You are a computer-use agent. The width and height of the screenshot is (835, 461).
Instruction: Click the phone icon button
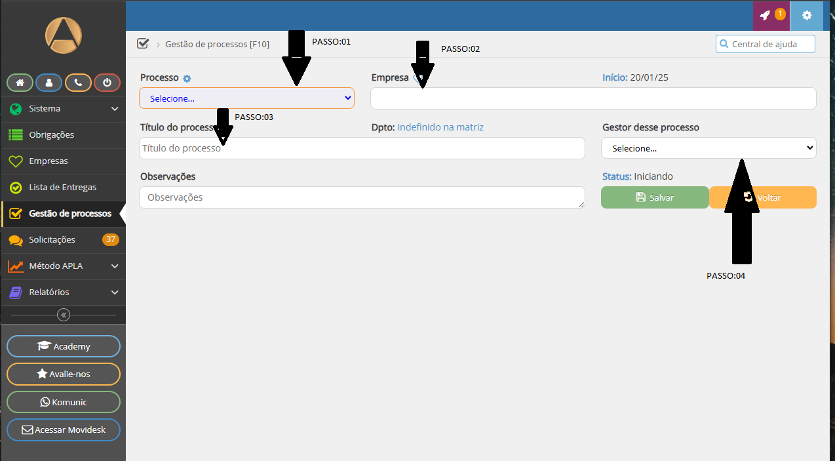click(x=78, y=83)
